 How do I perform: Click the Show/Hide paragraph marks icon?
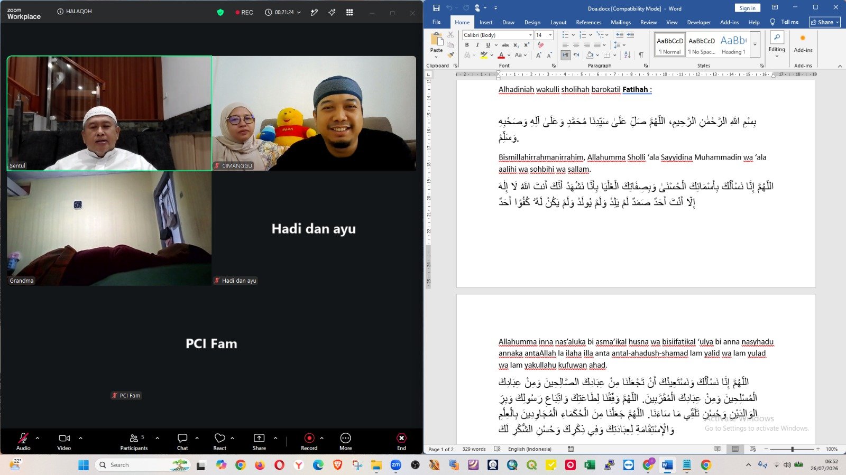tap(641, 55)
